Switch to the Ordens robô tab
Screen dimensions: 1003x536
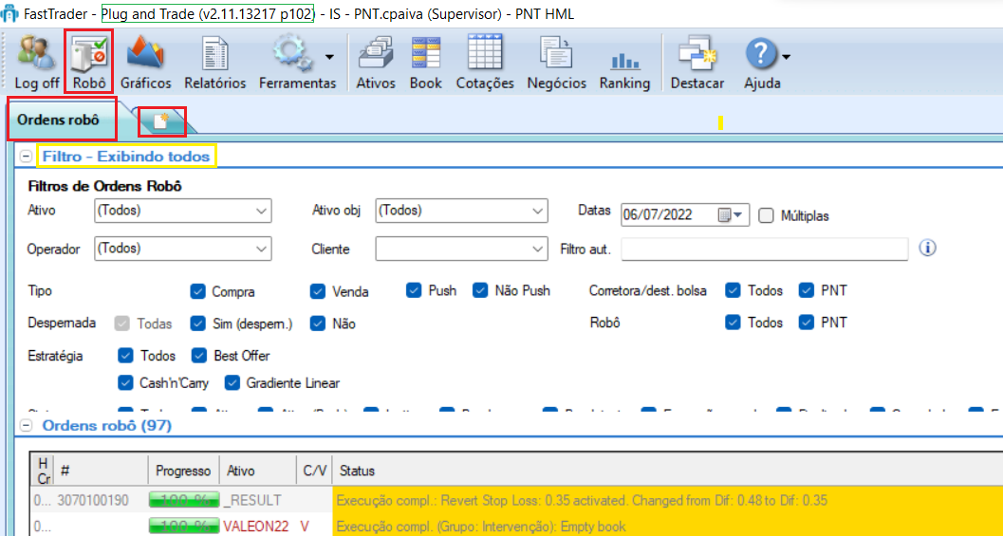[x=59, y=120]
